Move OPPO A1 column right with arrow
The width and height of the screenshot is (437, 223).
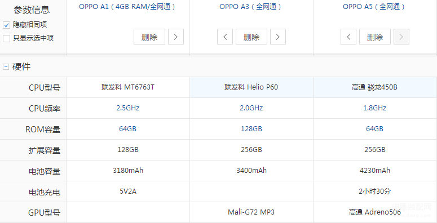[x=176, y=37]
